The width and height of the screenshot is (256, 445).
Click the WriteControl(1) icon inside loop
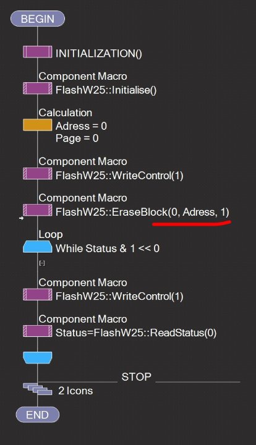pyautogui.click(x=38, y=295)
